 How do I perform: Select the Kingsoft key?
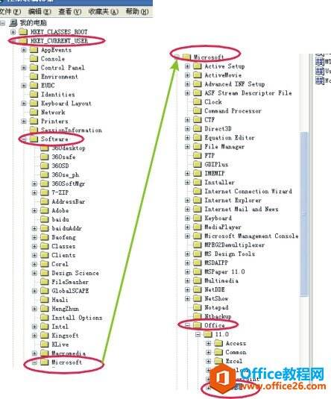65,336
